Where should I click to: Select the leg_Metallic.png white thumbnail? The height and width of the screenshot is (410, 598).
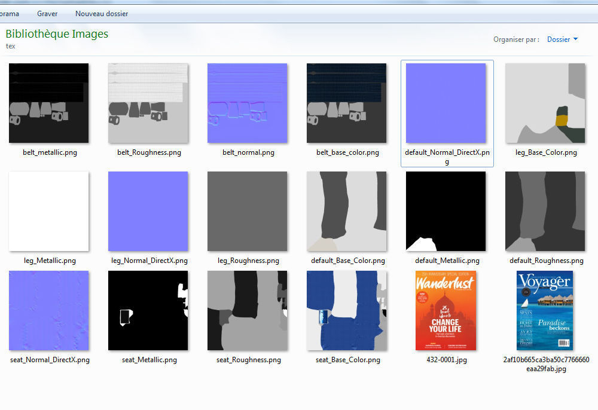[x=49, y=211]
